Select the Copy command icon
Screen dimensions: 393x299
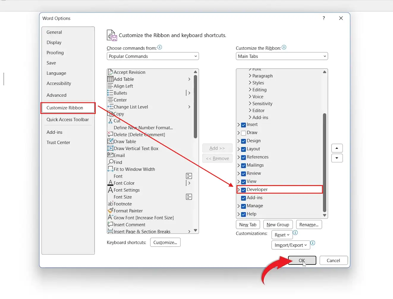pos(110,114)
